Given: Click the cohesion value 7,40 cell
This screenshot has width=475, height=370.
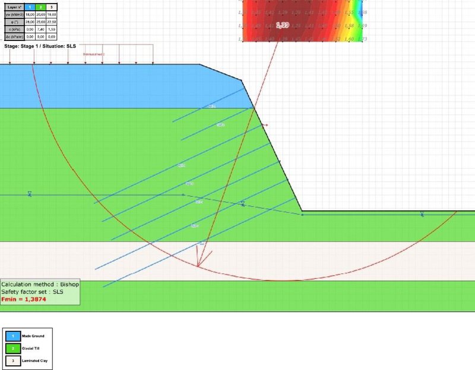Looking at the screenshot, I should (x=41, y=29).
